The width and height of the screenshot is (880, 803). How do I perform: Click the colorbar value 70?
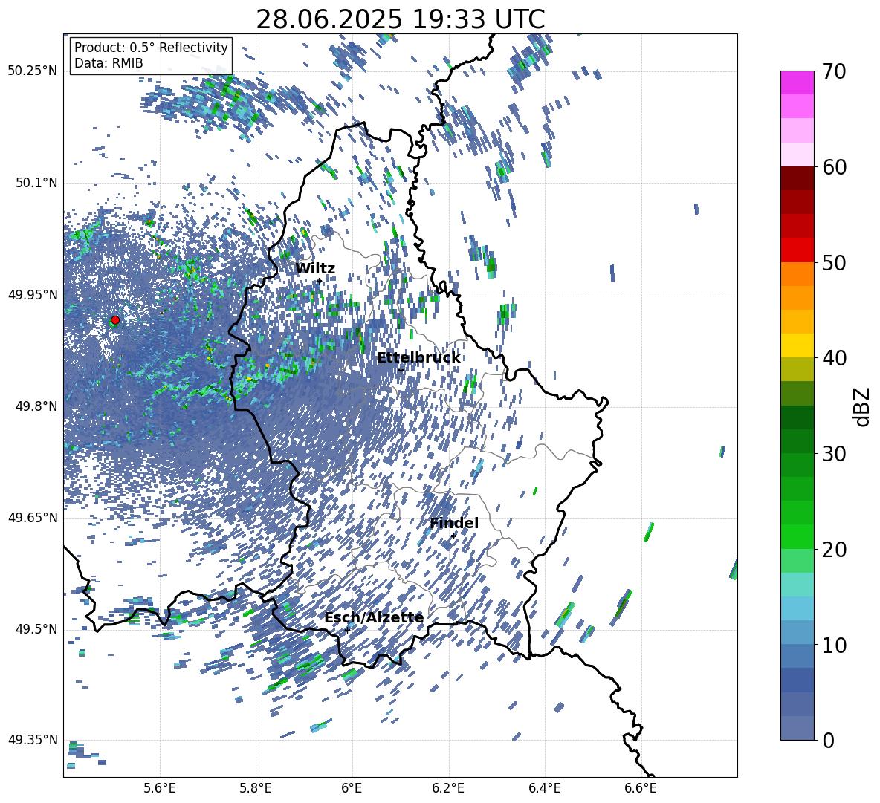[835, 71]
